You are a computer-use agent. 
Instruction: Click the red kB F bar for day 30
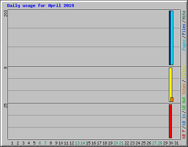[170, 121]
